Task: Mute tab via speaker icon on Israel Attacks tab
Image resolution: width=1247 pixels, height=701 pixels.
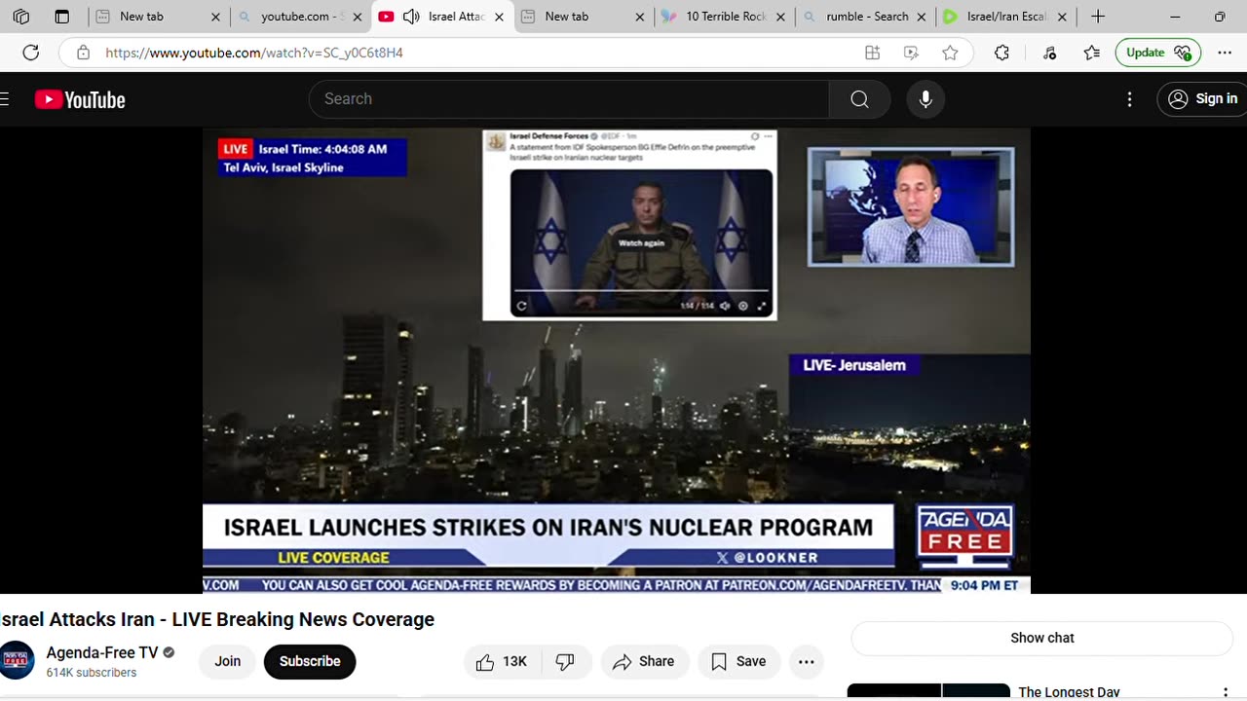Action: click(411, 17)
